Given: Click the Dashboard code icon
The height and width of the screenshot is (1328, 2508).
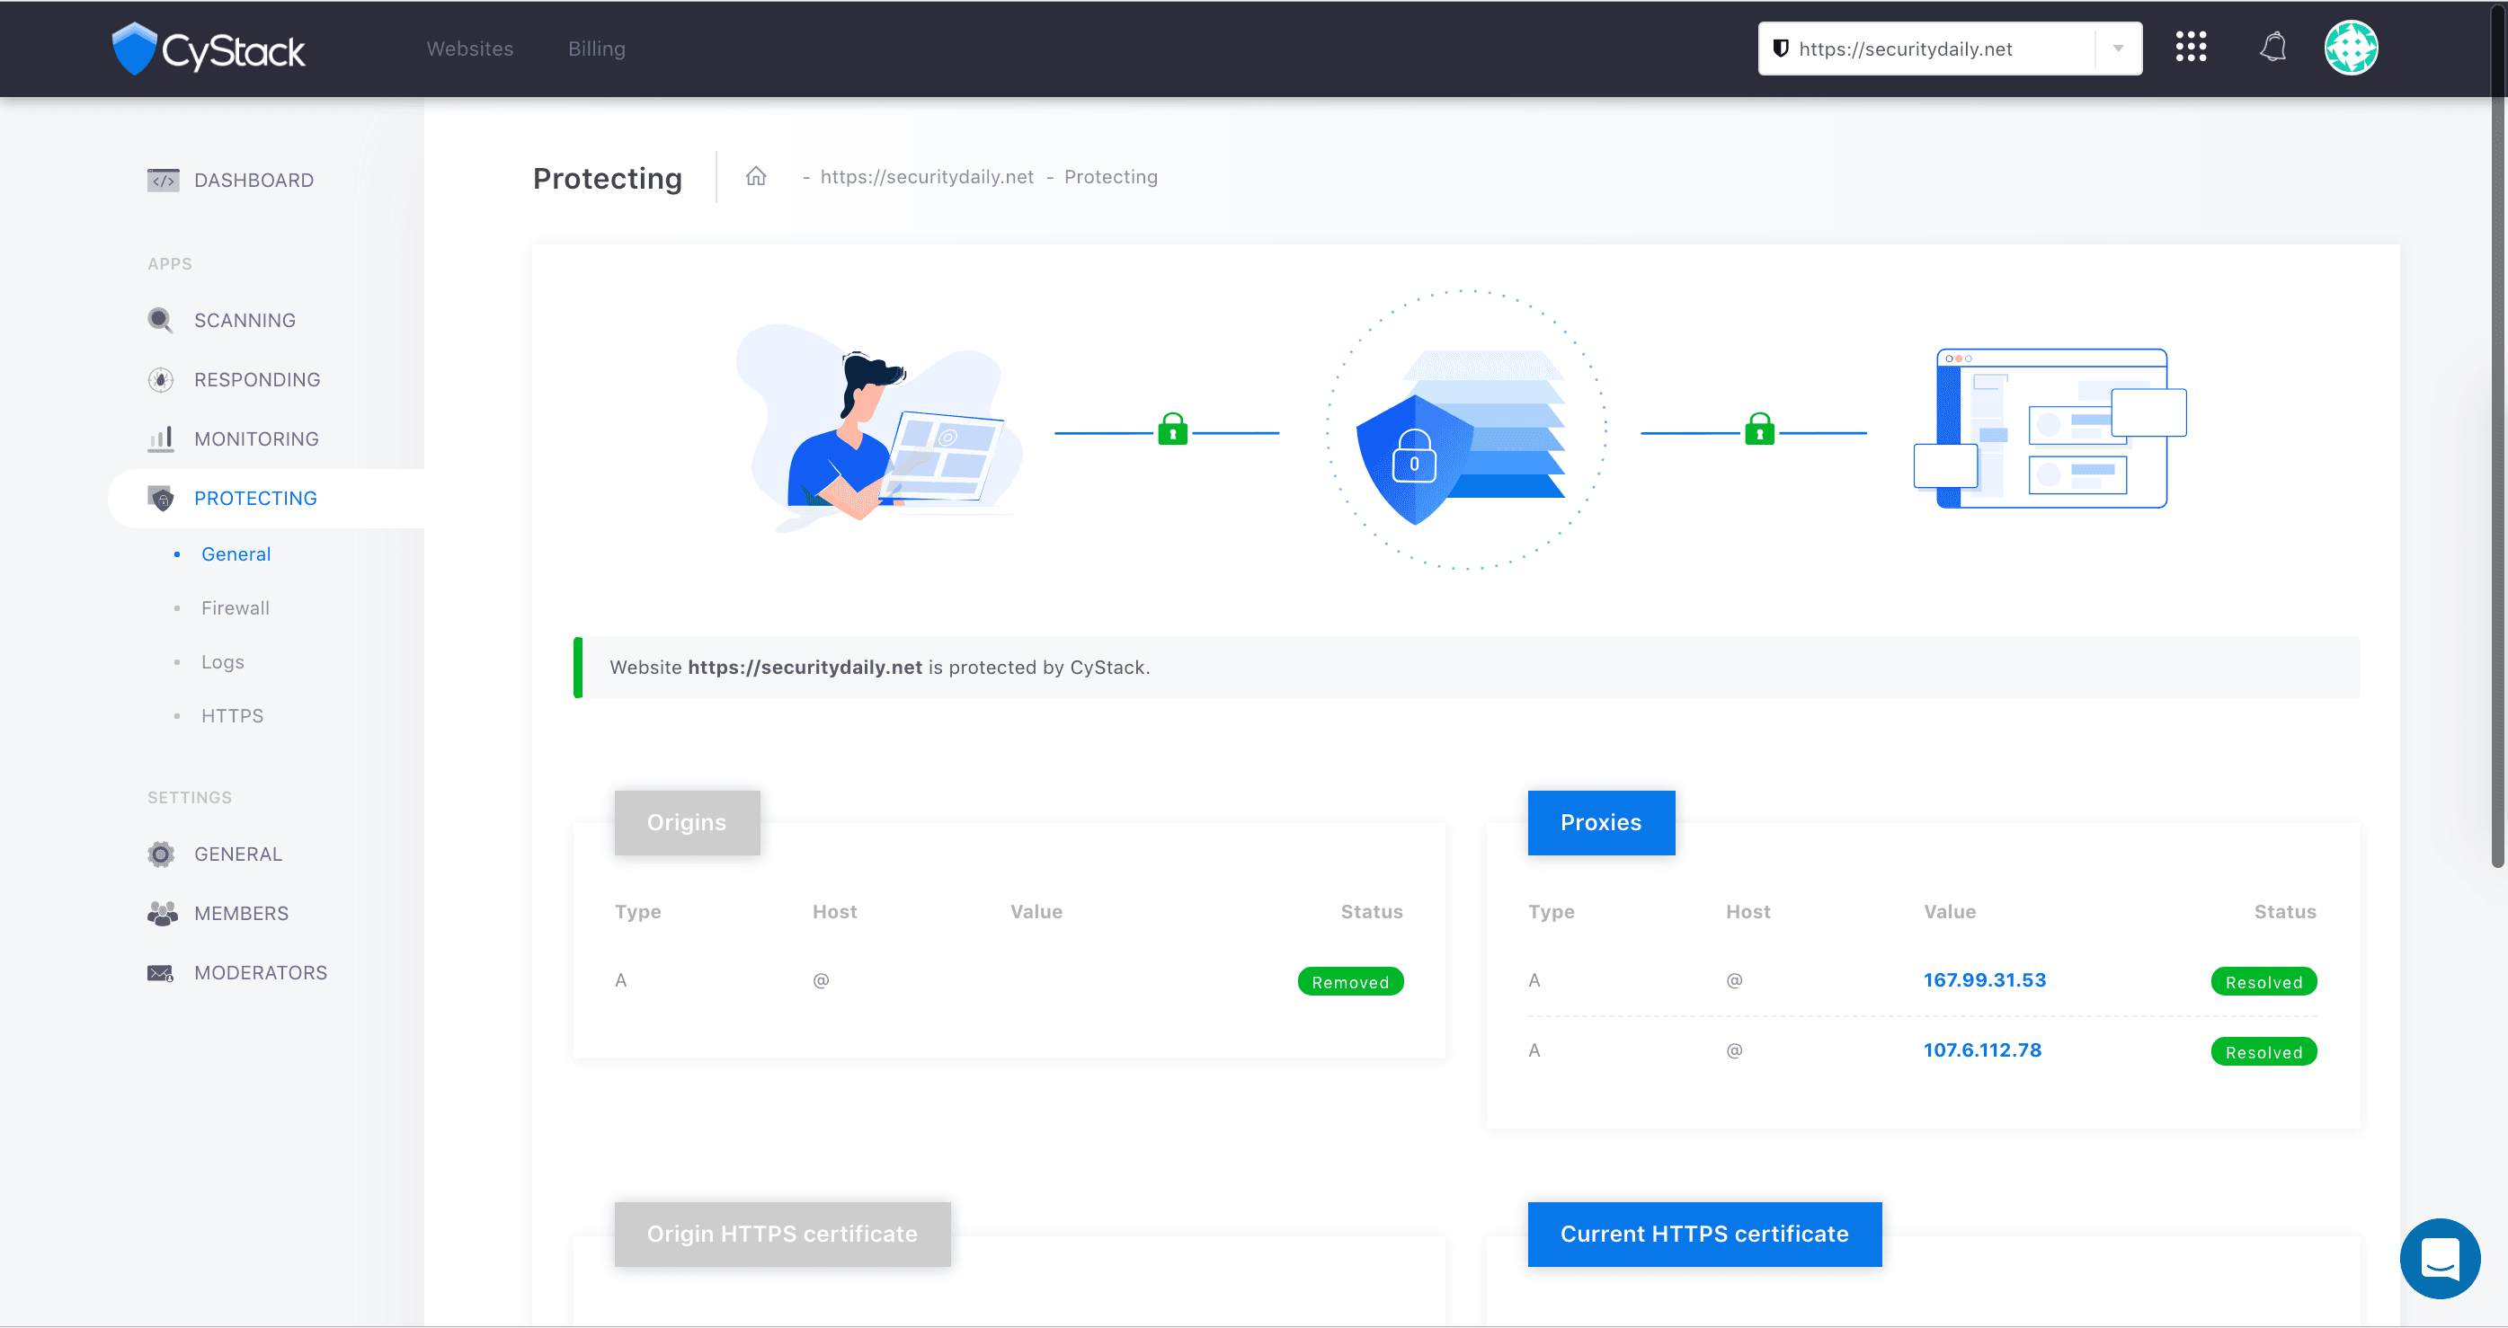Looking at the screenshot, I should coord(163,180).
